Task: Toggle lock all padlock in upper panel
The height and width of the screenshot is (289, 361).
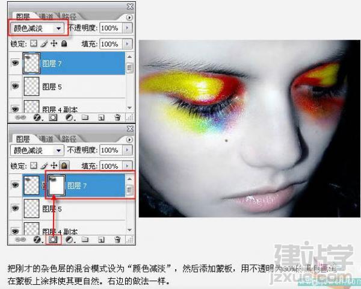Action: click(64, 43)
